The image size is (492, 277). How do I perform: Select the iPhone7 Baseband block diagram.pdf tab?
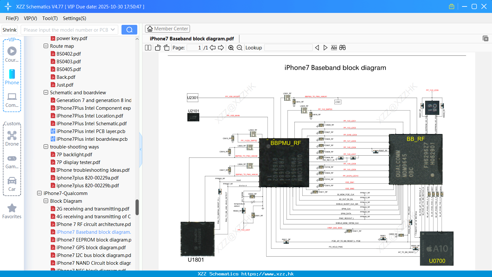(192, 39)
